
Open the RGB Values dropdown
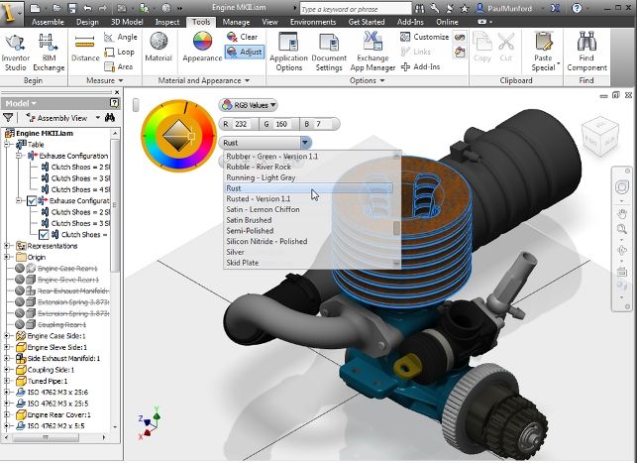pyautogui.click(x=249, y=104)
